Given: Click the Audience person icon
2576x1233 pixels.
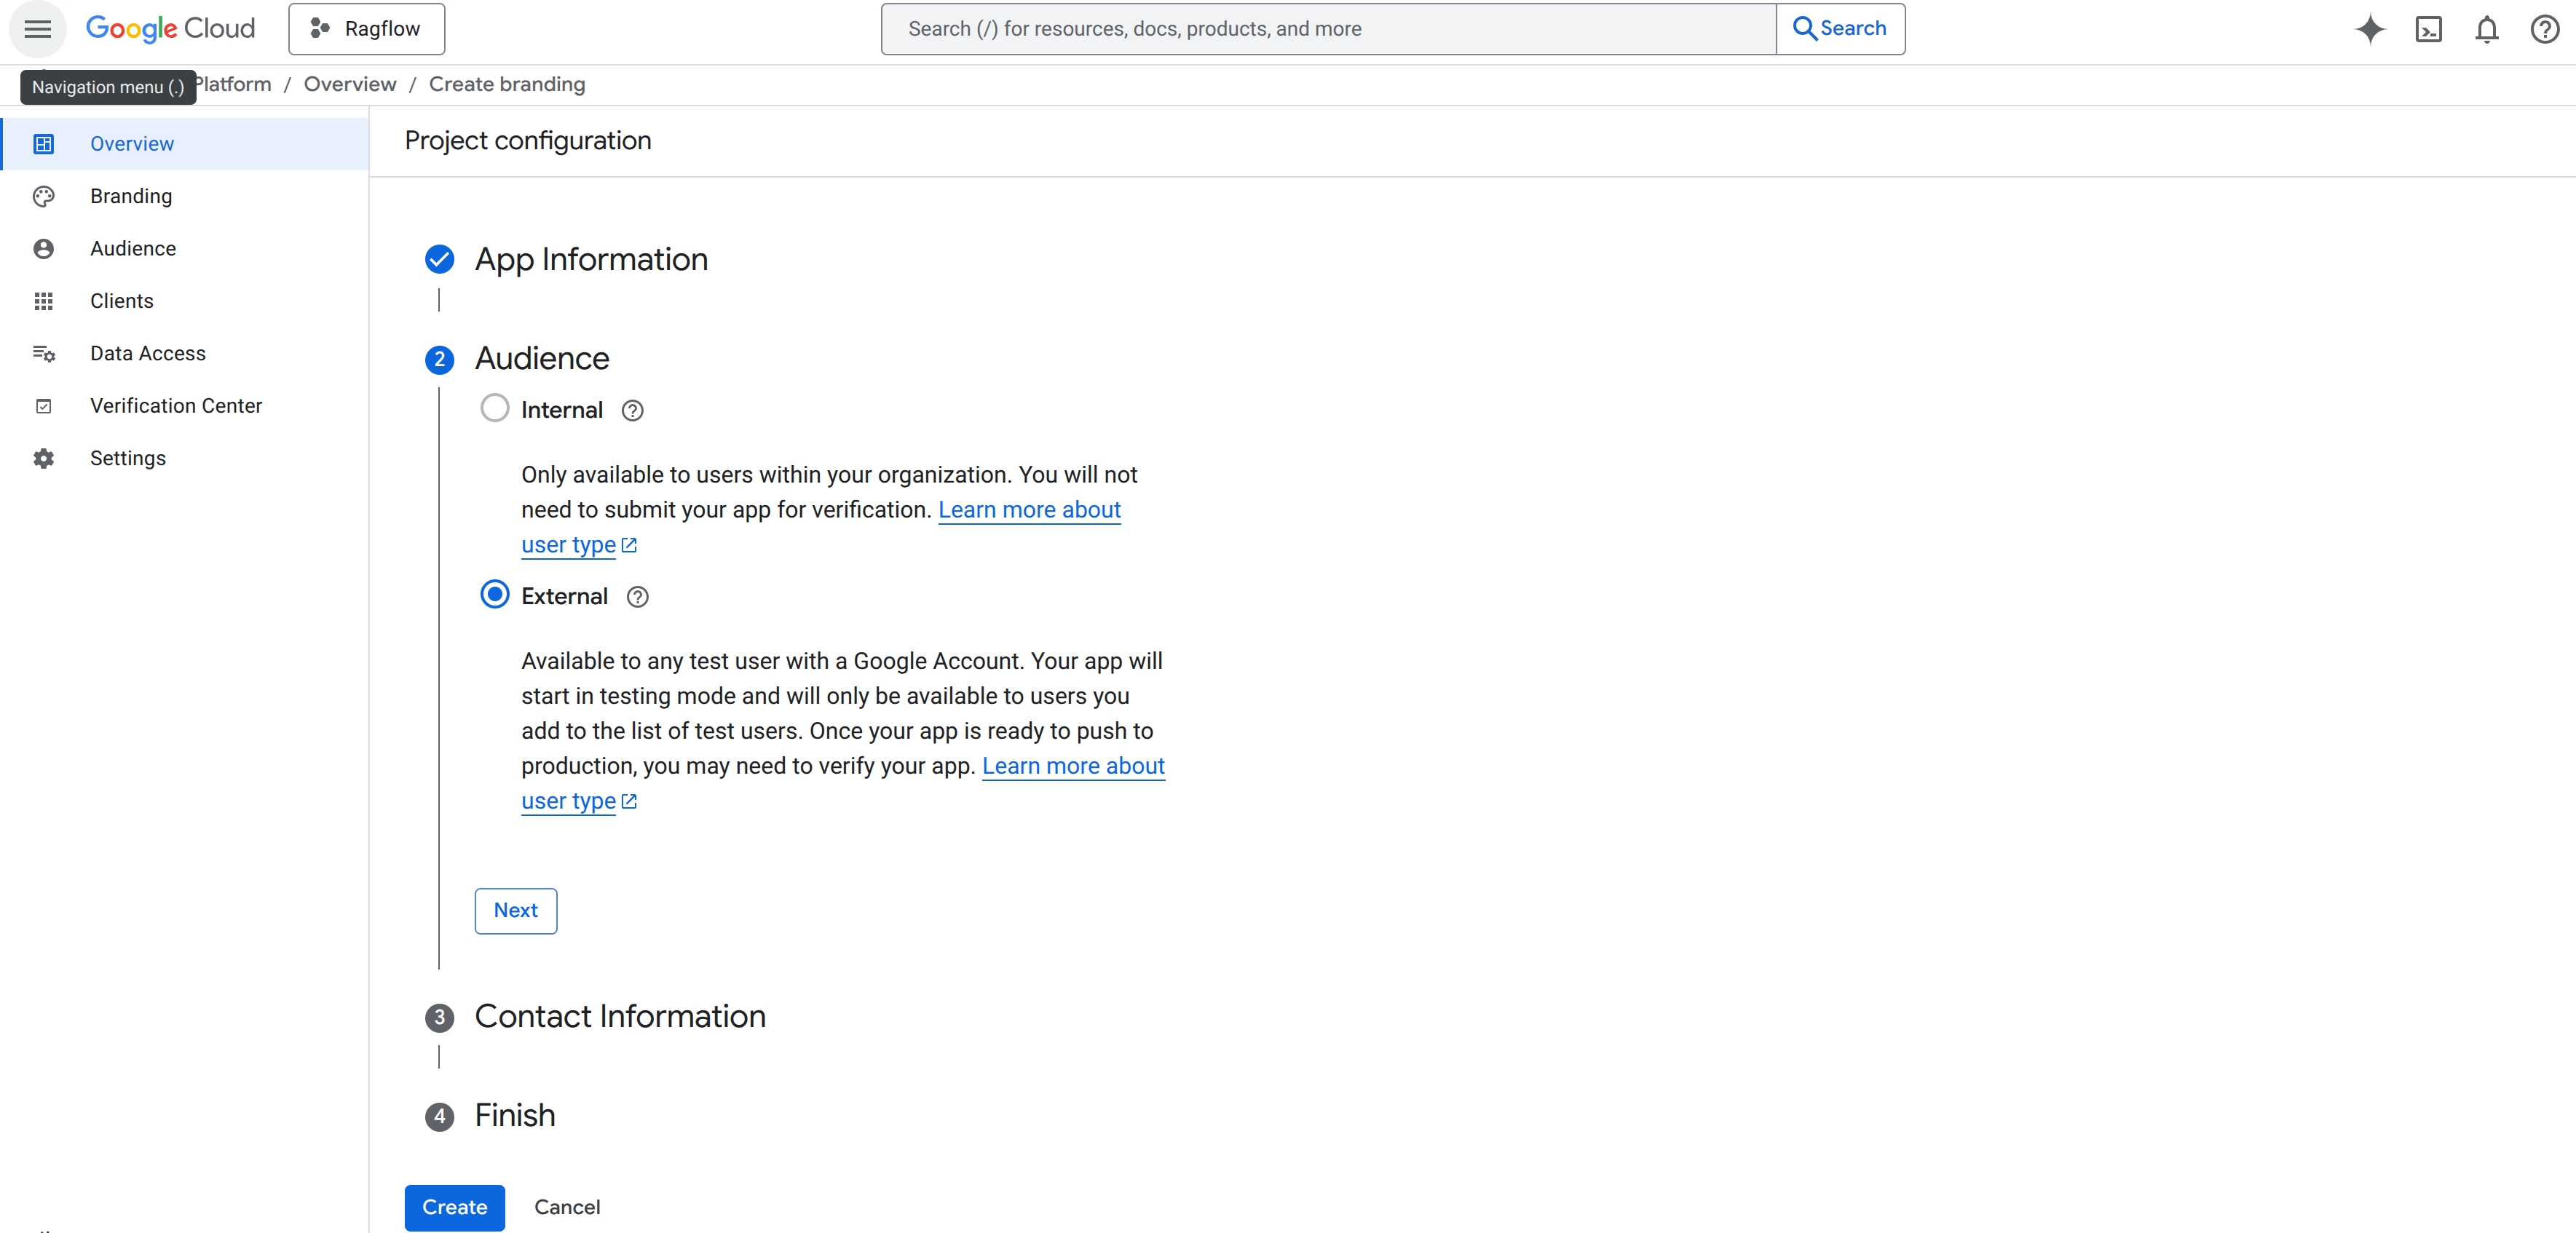Looking at the screenshot, I should coord(43,249).
